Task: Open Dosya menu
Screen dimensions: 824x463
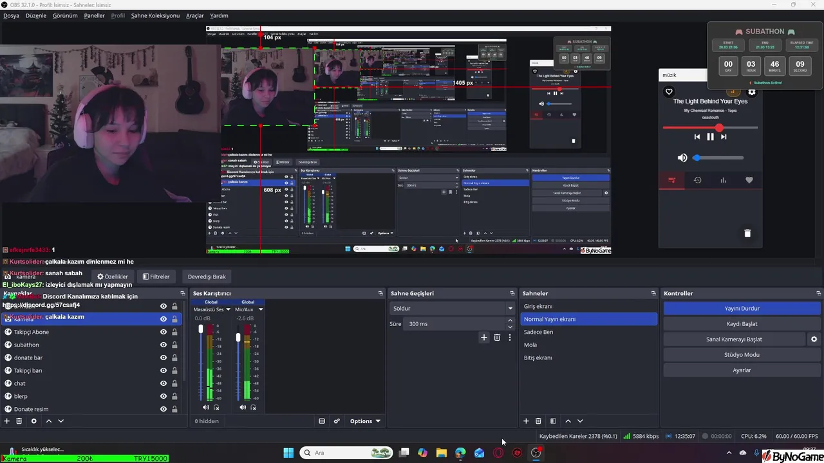Action: (x=11, y=15)
